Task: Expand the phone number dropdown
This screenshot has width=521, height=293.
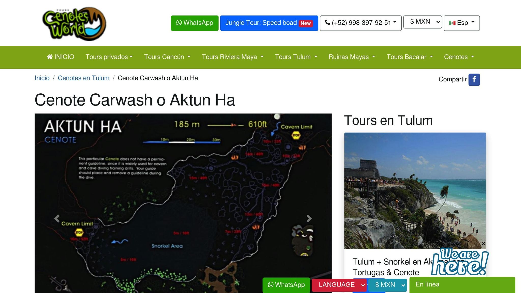Action: coord(360,23)
